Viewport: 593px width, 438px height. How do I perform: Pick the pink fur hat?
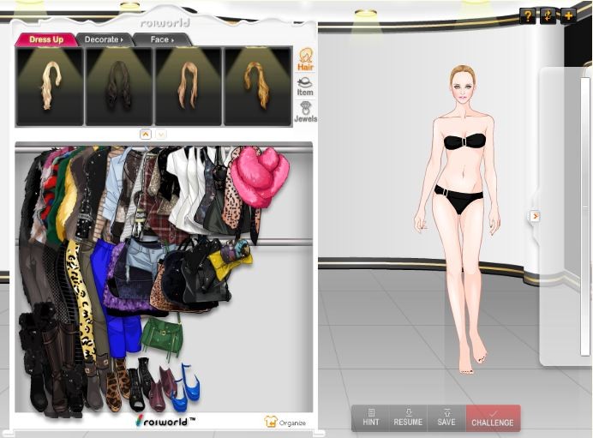(259, 176)
